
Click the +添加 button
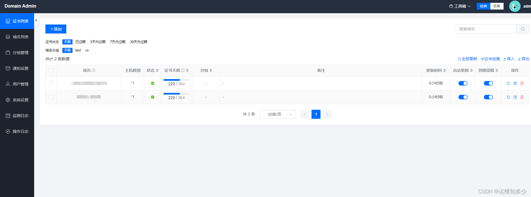click(x=56, y=29)
